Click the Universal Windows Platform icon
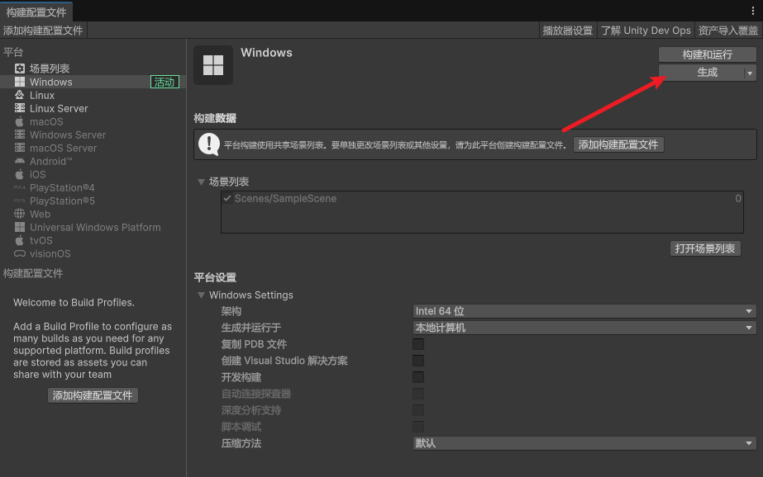Image resolution: width=763 pixels, height=477 pixels. click(20, 227)
